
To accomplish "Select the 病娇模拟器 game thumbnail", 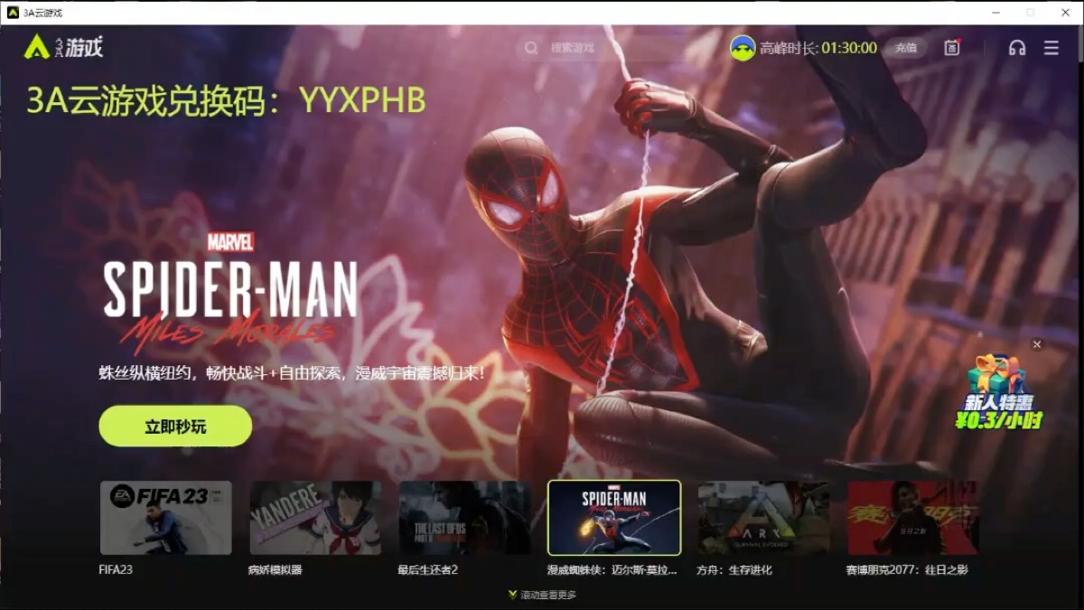I will (x=315, y=518).
